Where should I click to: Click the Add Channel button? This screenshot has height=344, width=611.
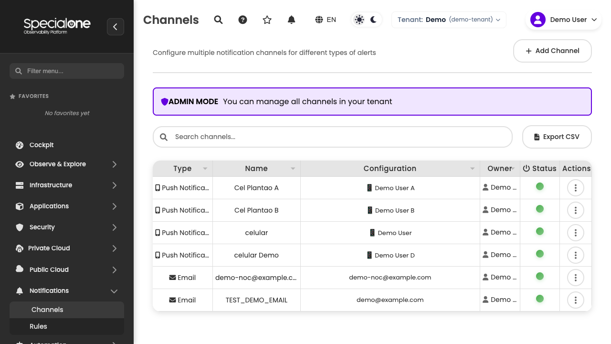pos(552,51)
